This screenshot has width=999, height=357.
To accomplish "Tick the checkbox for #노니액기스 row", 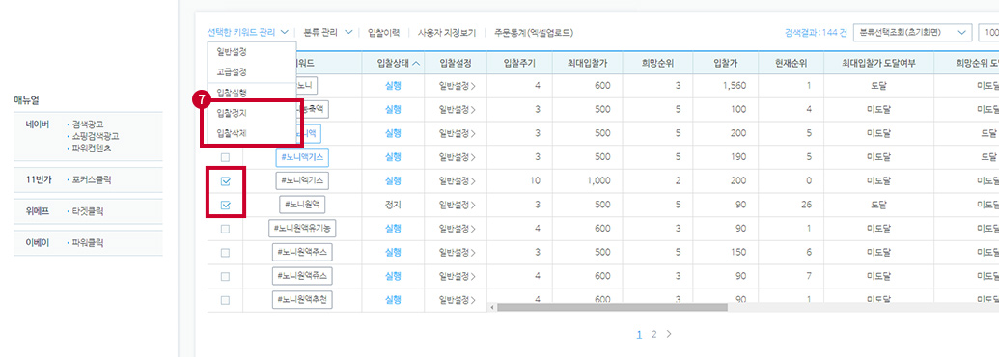I will 225,157.
